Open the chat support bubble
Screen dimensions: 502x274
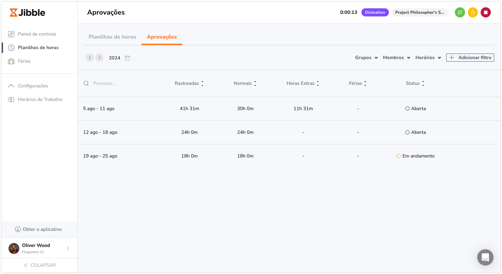click(x=485, y=257)
